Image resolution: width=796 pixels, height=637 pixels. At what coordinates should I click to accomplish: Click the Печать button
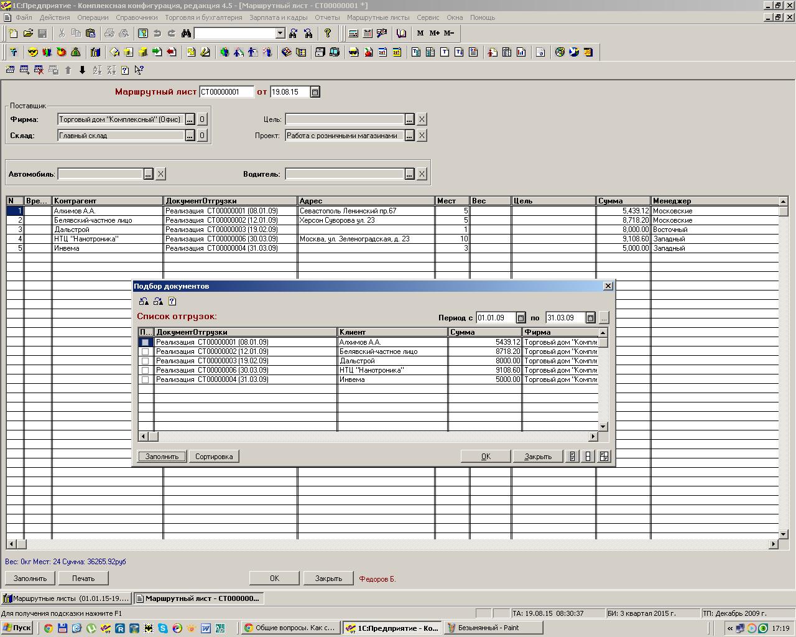[x=83, y=579]
